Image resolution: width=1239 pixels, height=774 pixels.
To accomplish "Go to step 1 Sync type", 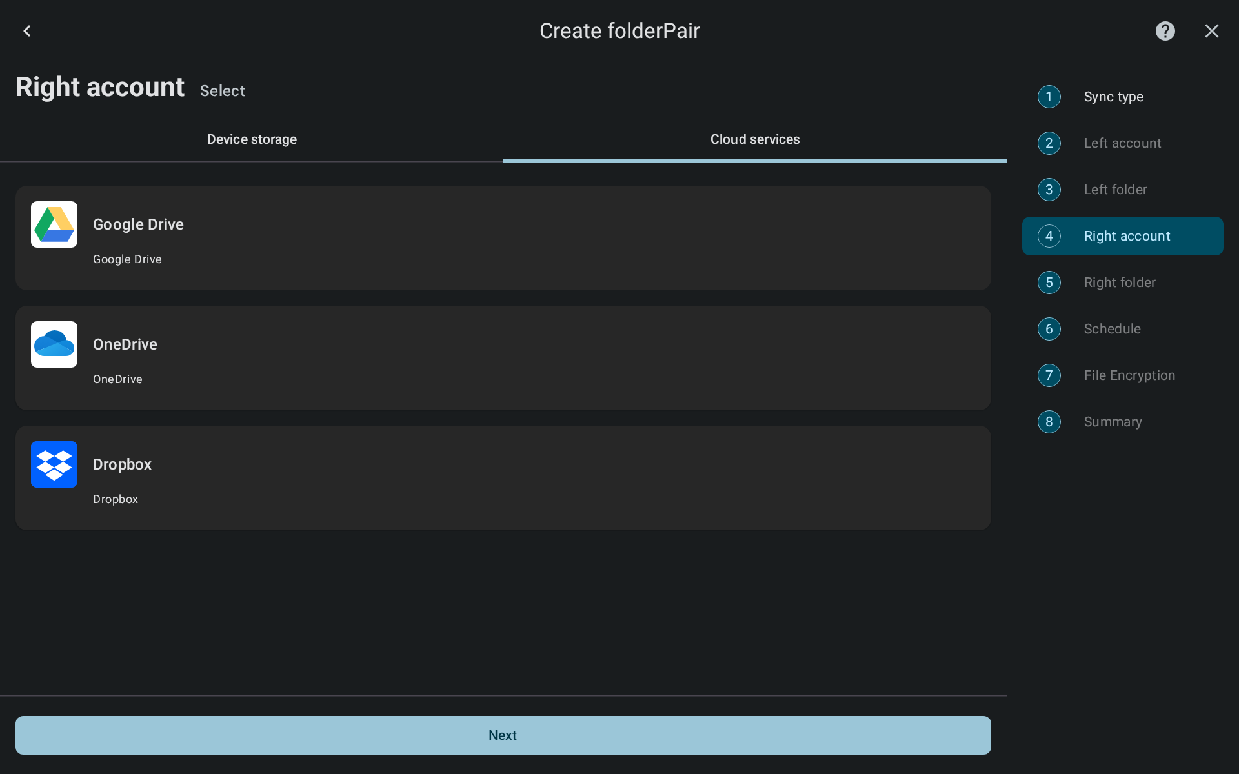I will click(1123, 97).
